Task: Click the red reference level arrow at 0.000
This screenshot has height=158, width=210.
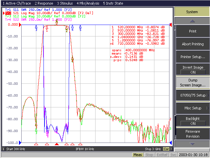Action: [20, 25]
